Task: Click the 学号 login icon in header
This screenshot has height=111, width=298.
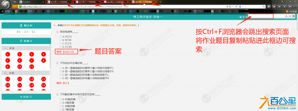Action: tap(241, 17)
